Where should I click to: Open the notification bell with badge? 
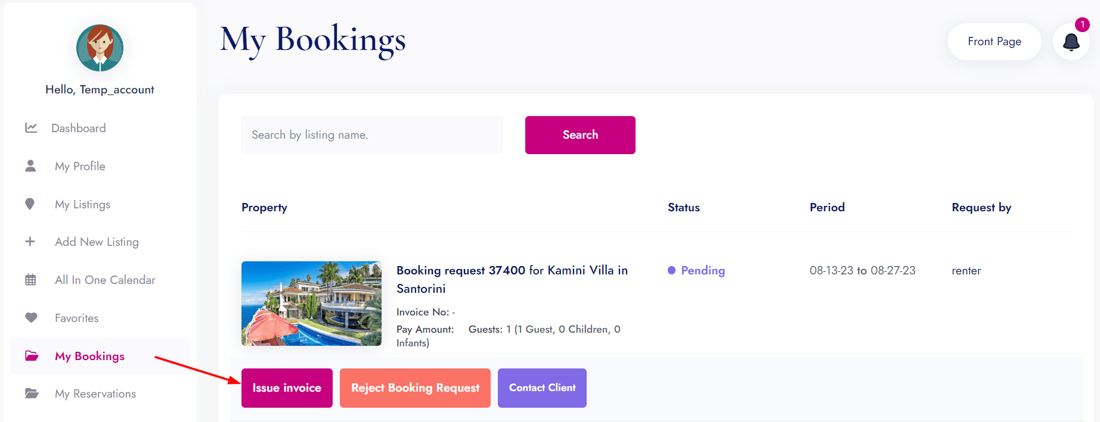[1071, 41]
